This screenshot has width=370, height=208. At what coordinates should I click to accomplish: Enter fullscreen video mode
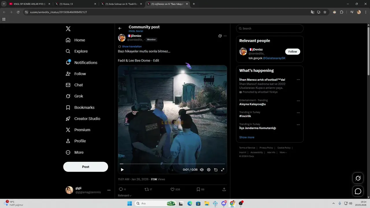[223, 170]
